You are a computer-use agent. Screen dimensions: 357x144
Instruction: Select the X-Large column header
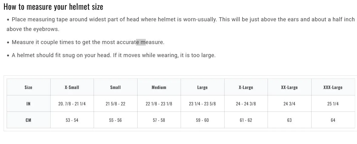tap(246, 87)
